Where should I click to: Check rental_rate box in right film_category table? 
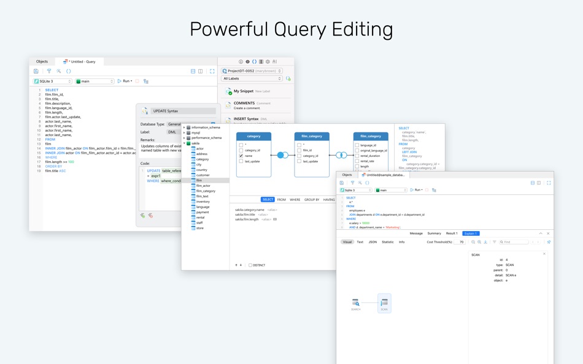pos(357,161)
